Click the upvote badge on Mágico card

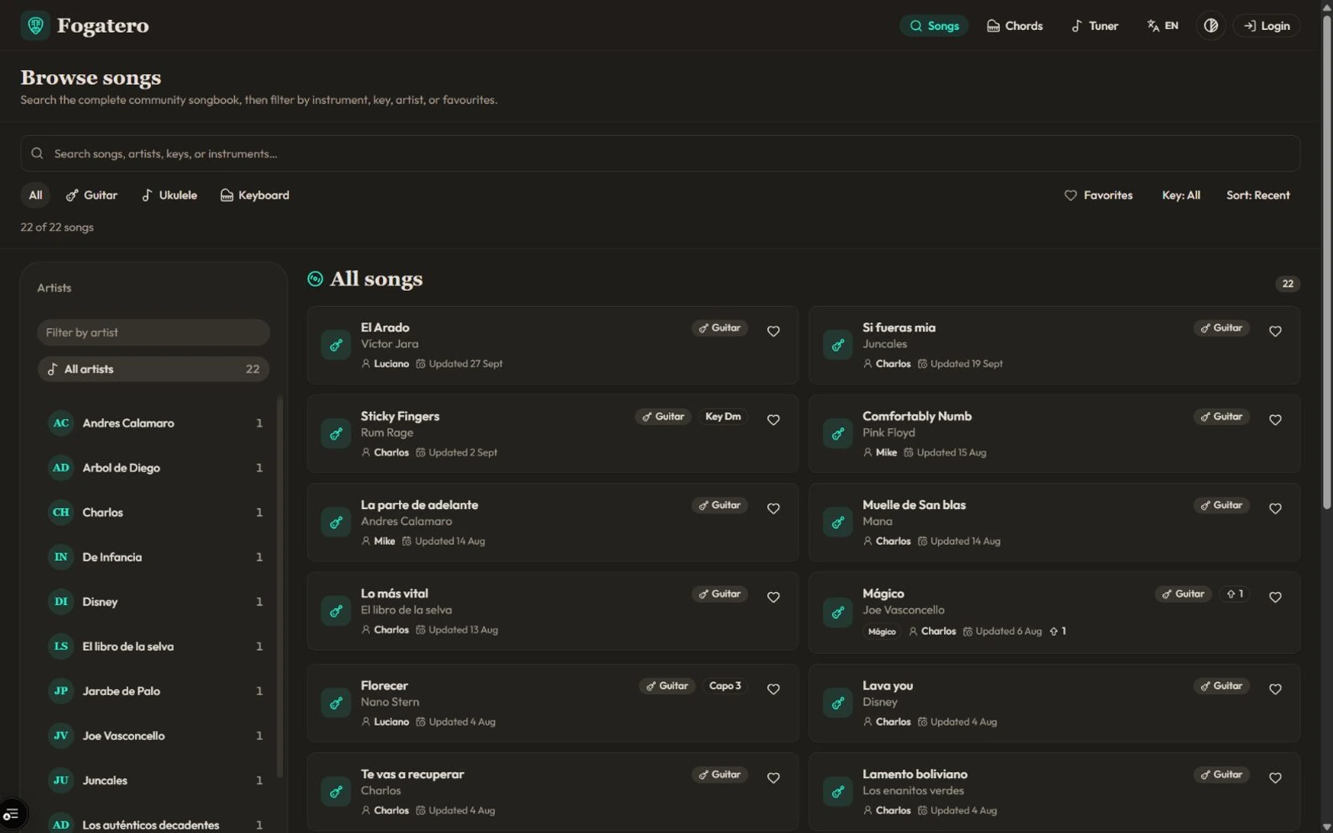point(1235,594)
